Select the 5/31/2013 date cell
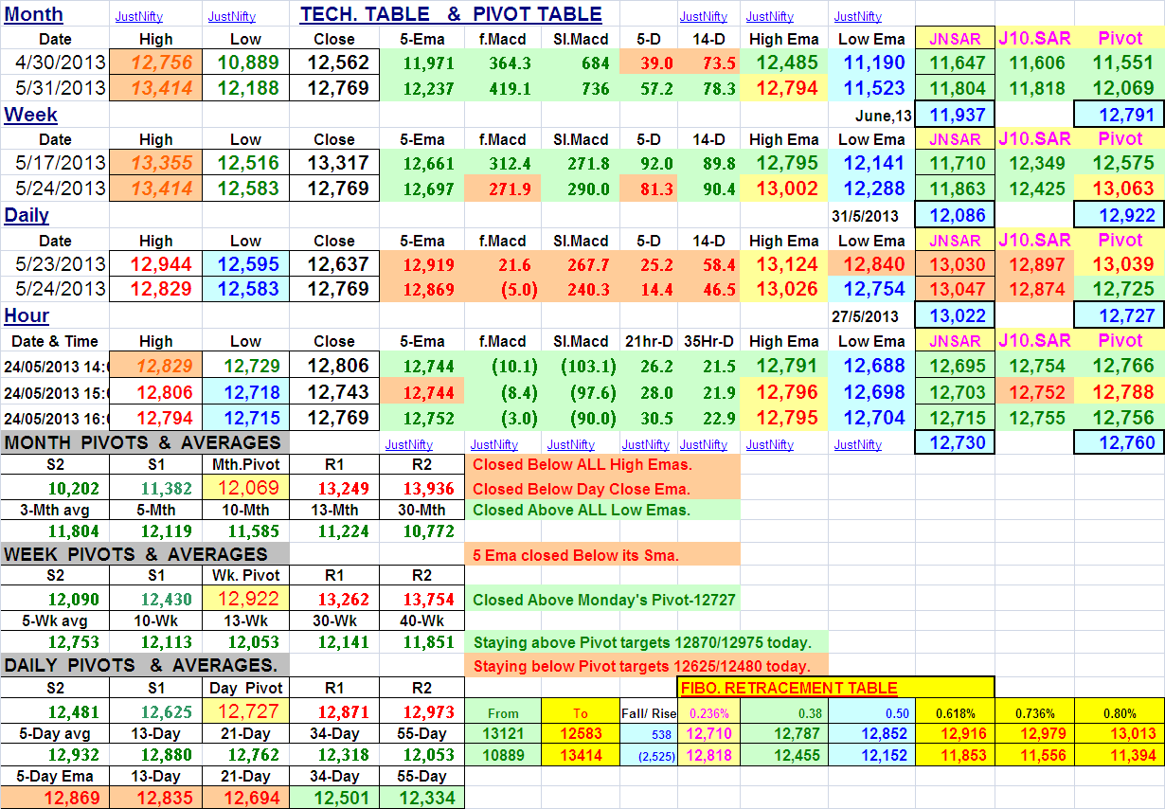The height and width of the screenshot is (809, 1165). pos(55,88)
